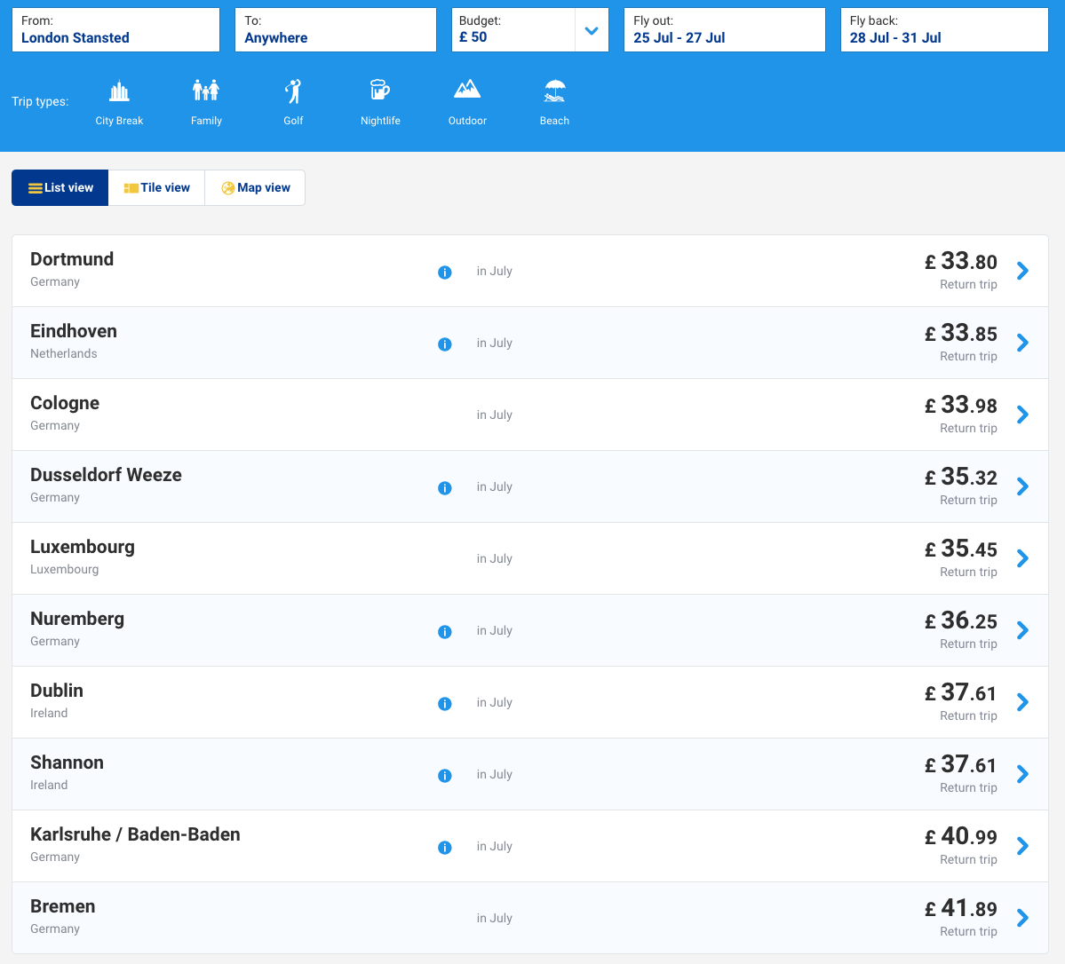1065x964 pixels.
Task: Open the Fly out date selector
Action: point(724,30)
